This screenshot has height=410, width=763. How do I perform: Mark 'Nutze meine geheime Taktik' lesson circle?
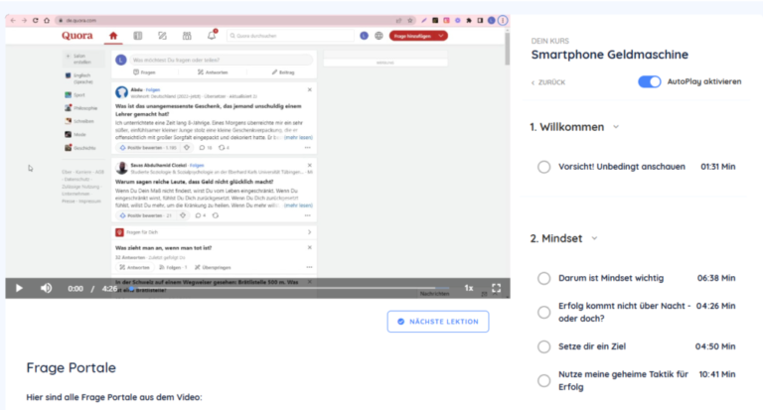[x=544, y=380]
